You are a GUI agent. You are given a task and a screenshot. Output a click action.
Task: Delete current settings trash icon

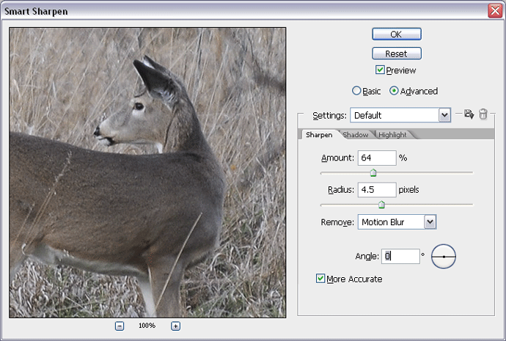pos(483,114)
